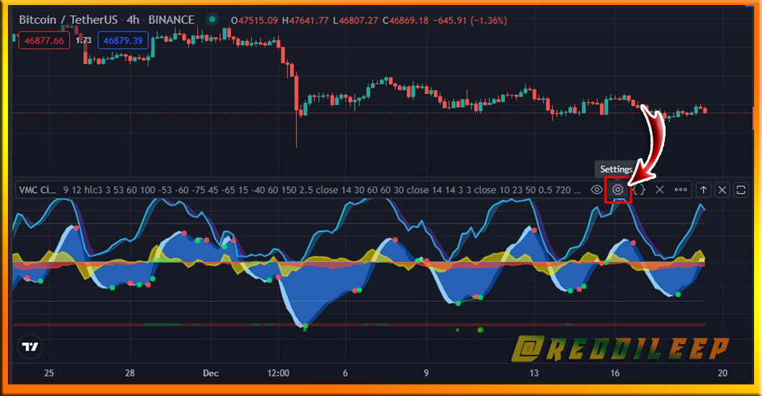Click the VMC Ci... indicator name
Image resolution: width=762 pixels, height=396 pixels.
(37, 190)
